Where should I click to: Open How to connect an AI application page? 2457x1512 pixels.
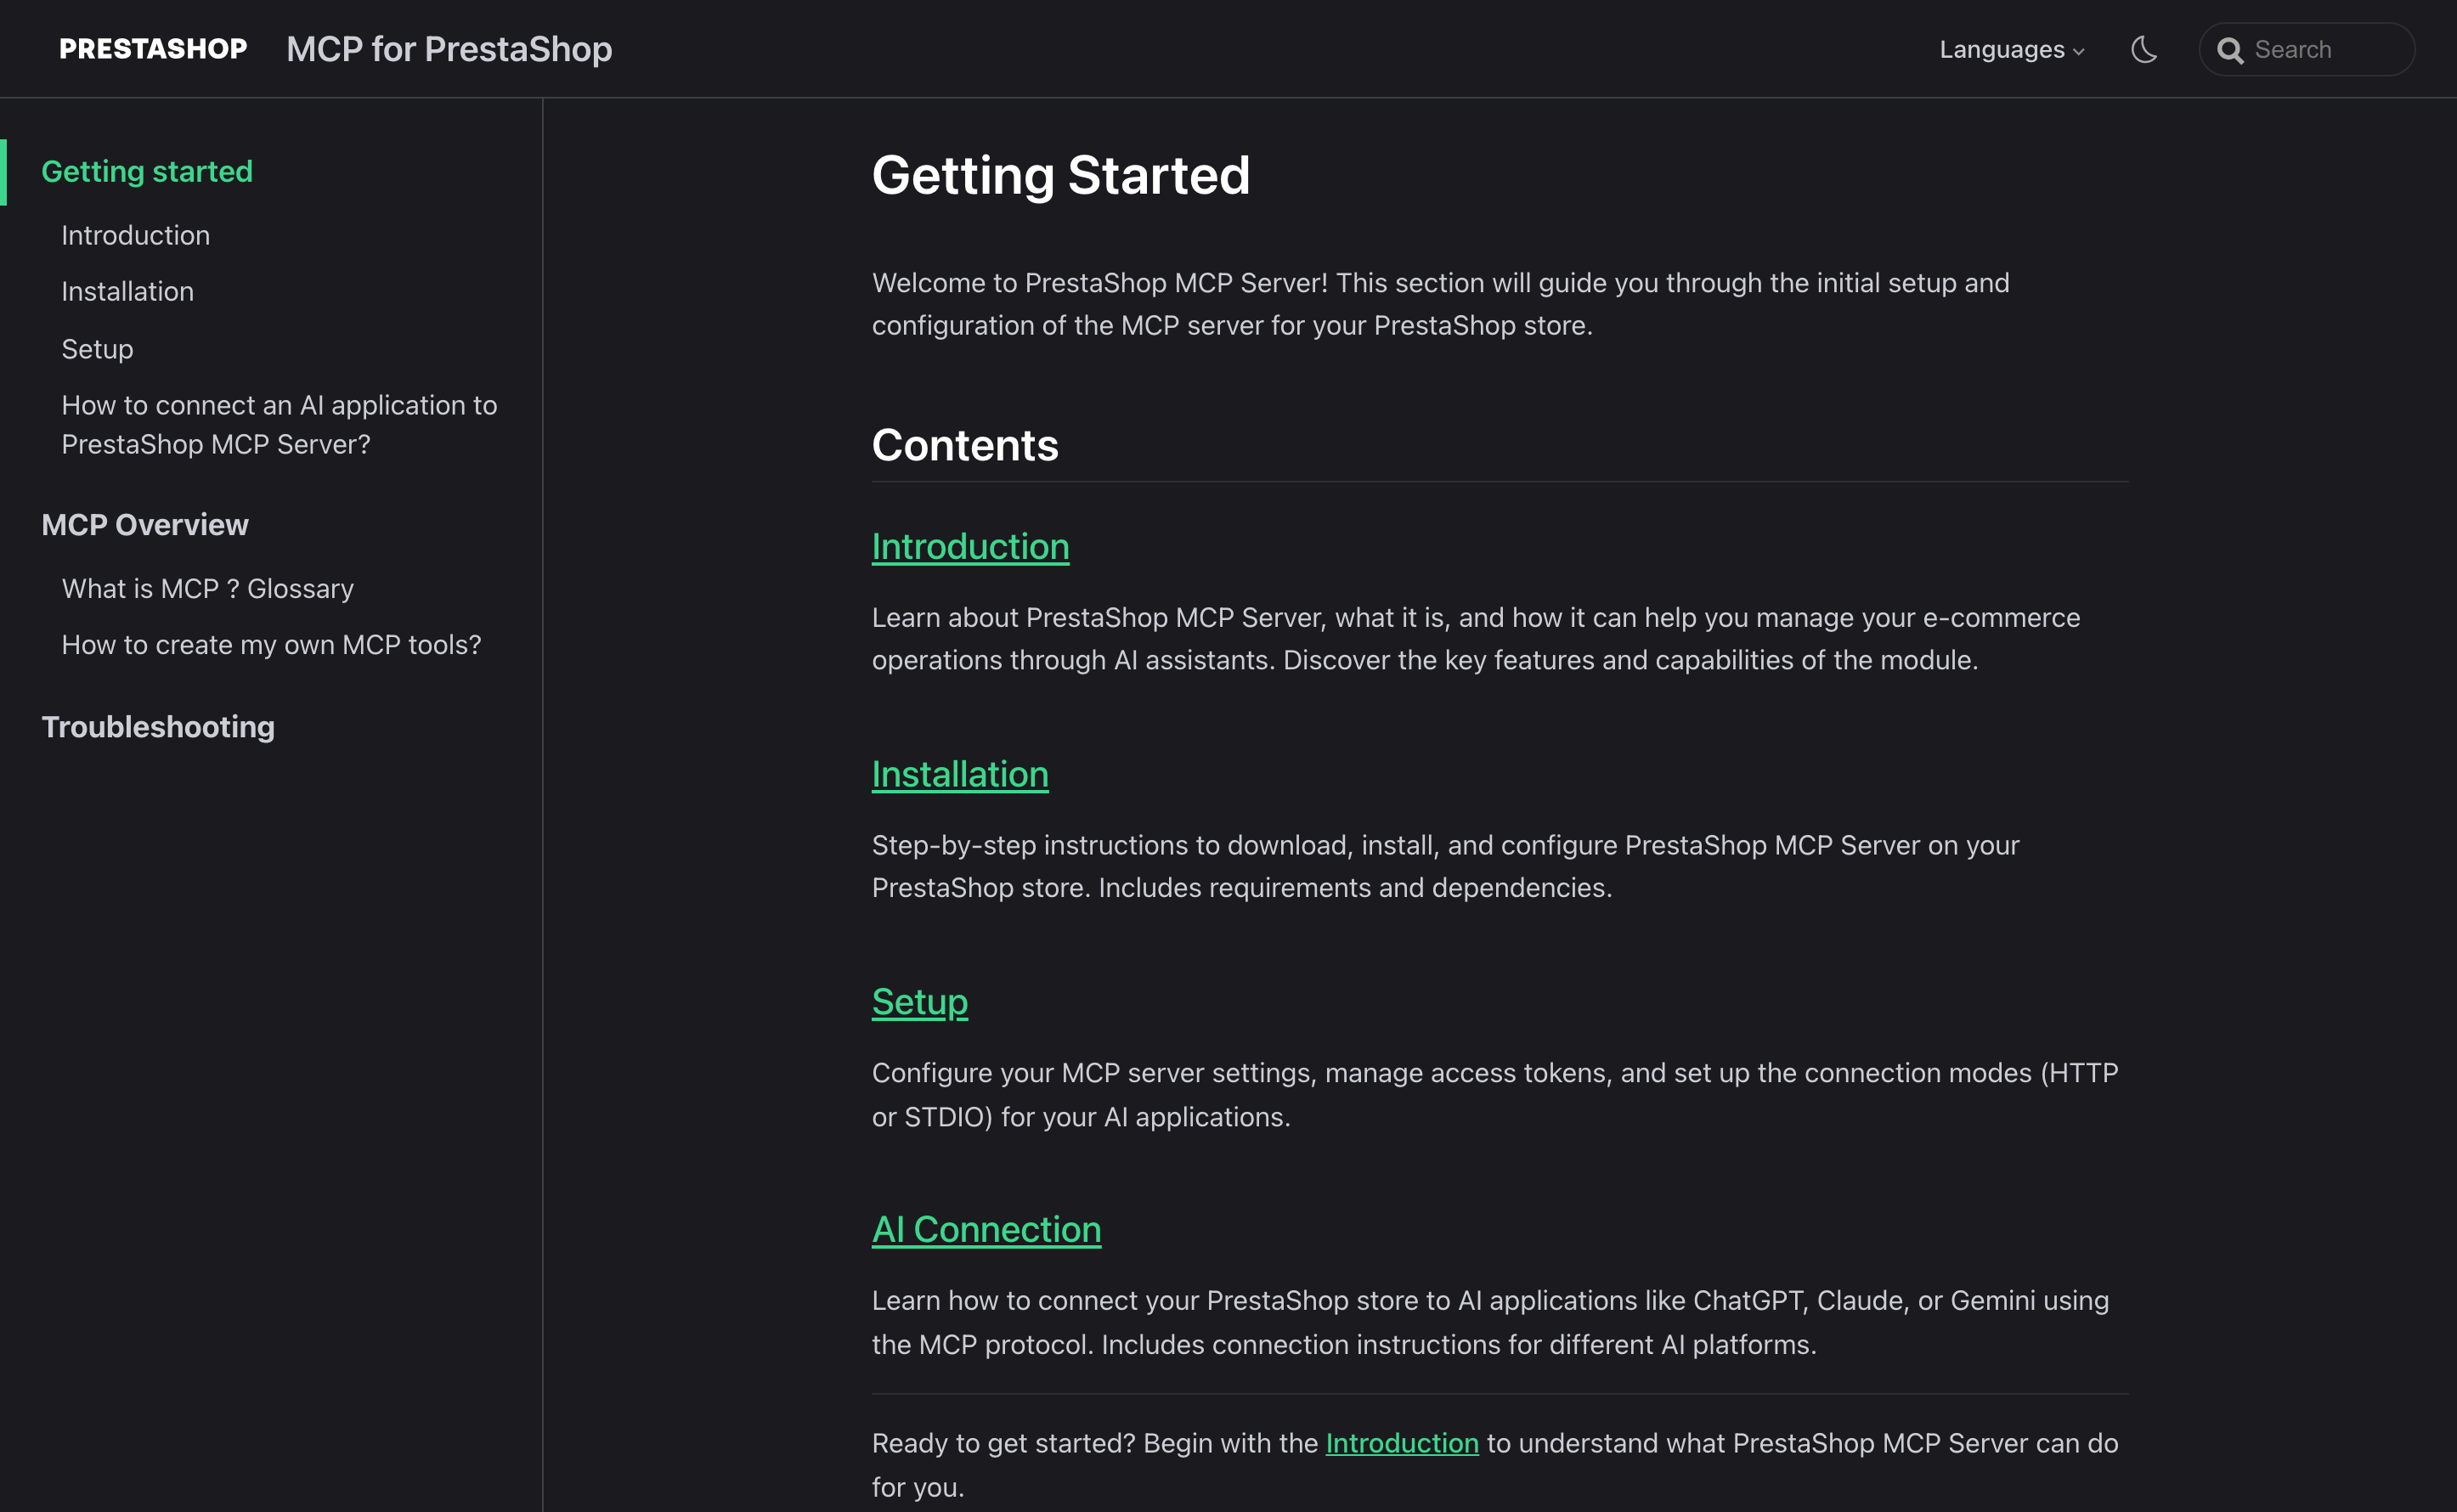[x=279, y=424]
